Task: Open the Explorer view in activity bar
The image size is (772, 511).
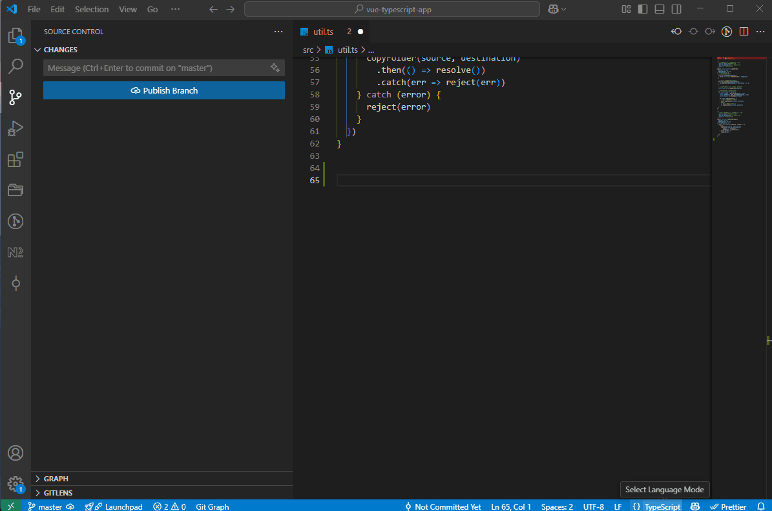Action: pos(16,36)
